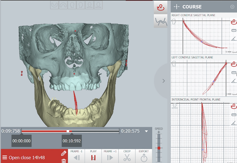
Task: Click the ruler icon on Right Condyle Sagittal panel
Action: pyautogui.click(x=233, y=30)
